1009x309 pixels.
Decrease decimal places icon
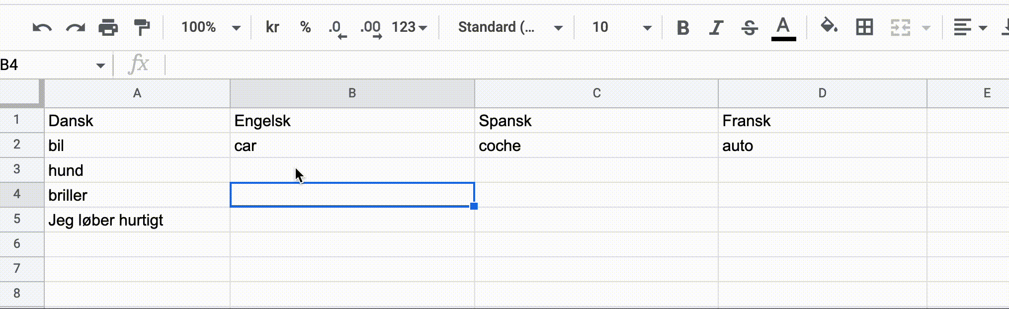coord(337,29)
